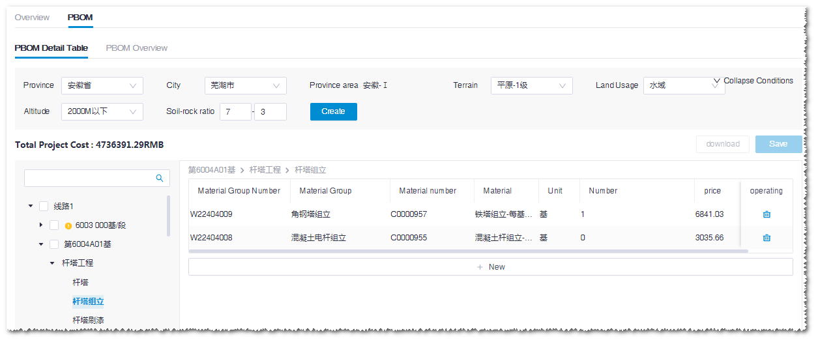Click the plus icon on the New row

click(x=480, y=267)
